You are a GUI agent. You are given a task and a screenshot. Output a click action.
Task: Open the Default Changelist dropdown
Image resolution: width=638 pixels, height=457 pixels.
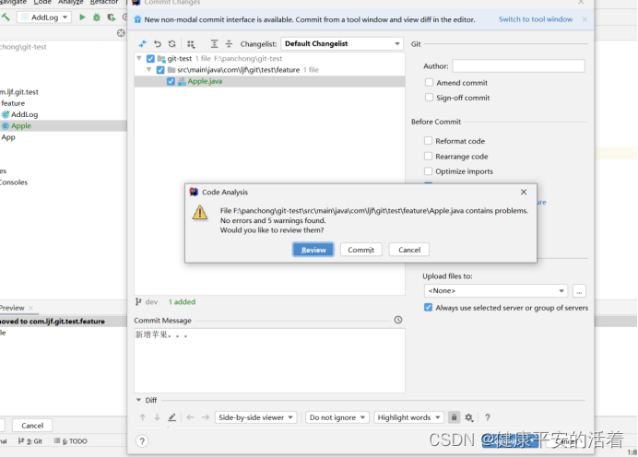click(342, 43)
